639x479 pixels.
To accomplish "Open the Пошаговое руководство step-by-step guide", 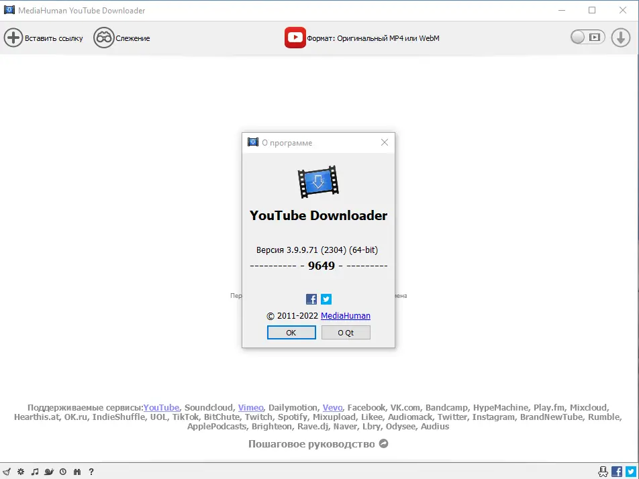I will (311, 444).
